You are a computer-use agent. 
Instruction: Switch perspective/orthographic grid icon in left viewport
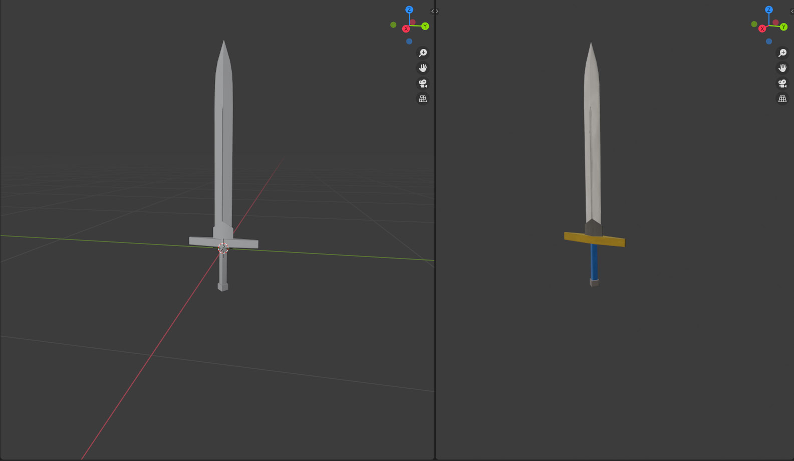click(423, 99)
